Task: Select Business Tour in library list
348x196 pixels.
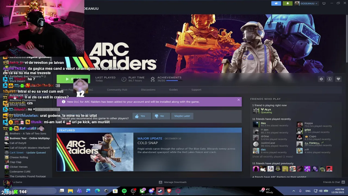Action: (27, 138)
